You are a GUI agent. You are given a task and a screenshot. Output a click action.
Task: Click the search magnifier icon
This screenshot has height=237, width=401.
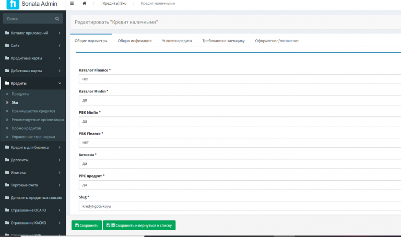pos(57,19)
